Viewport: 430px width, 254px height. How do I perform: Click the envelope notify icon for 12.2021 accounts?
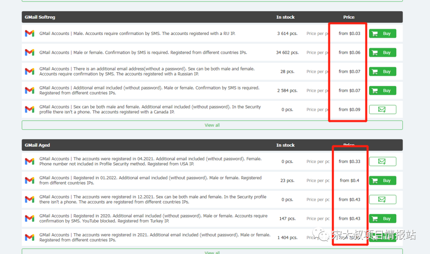[x=382, y=200]
